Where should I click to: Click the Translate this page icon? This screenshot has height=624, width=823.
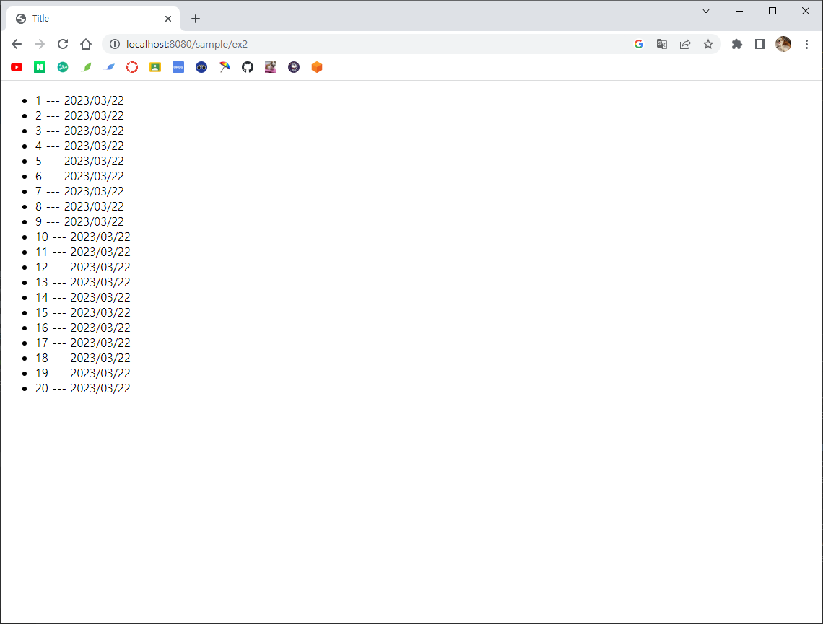point(662,44)
